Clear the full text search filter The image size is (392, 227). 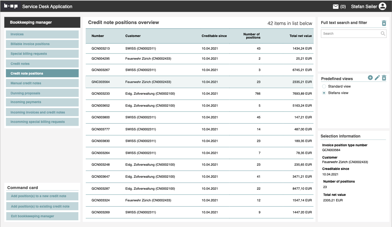click(x=384, y=23)
